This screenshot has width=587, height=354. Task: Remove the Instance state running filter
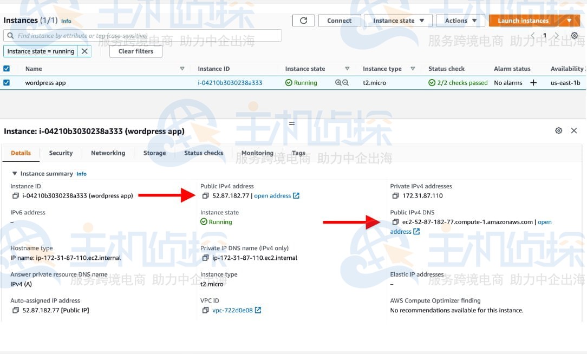click(84, 51)
